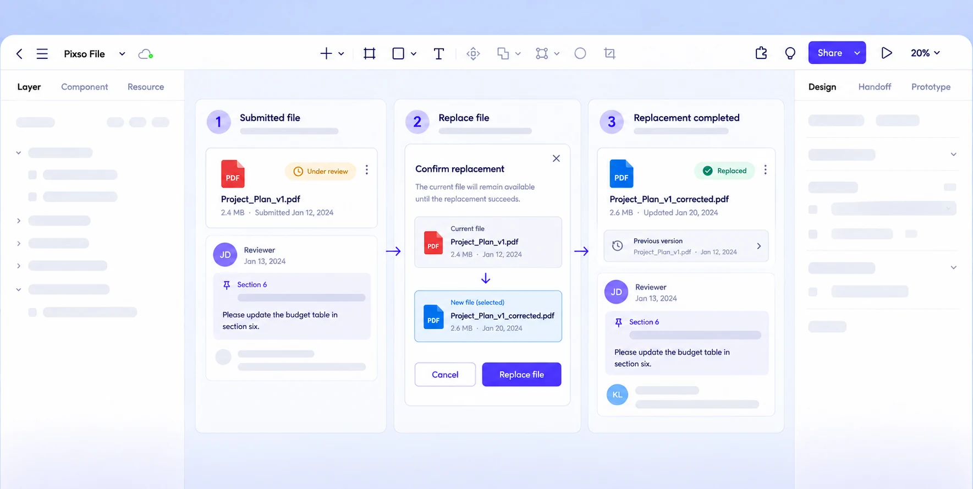Close the Confirm replacement dialog
The width and height of the screenshot is (973, 489).
click(x=556, y=158)
